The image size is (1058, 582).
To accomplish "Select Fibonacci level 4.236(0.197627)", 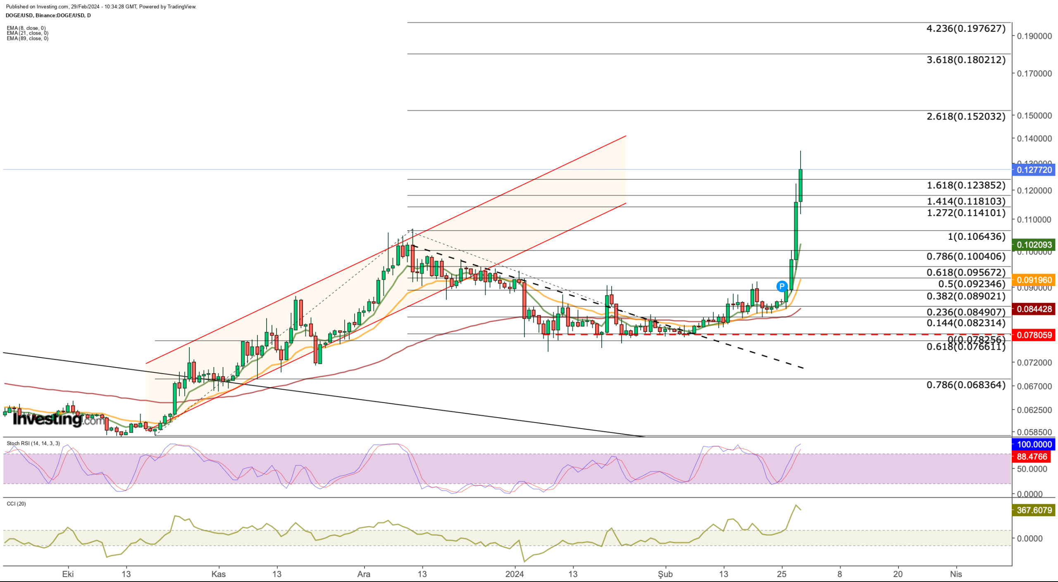I will [966, 29].
